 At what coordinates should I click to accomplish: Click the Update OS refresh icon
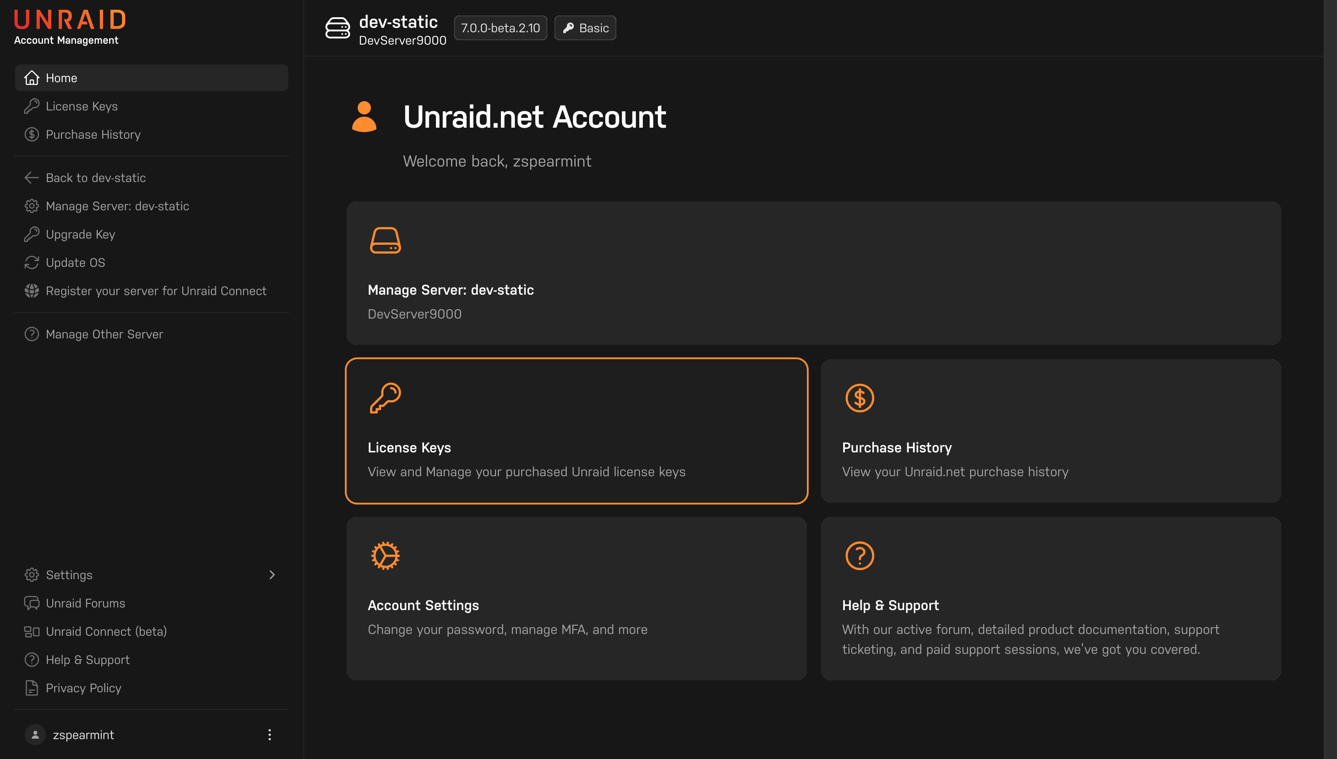[x=32, y=262]
